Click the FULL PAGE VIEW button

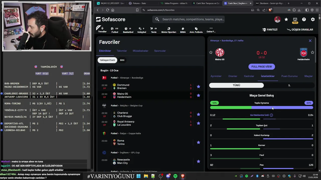click(x=262, y=66)
